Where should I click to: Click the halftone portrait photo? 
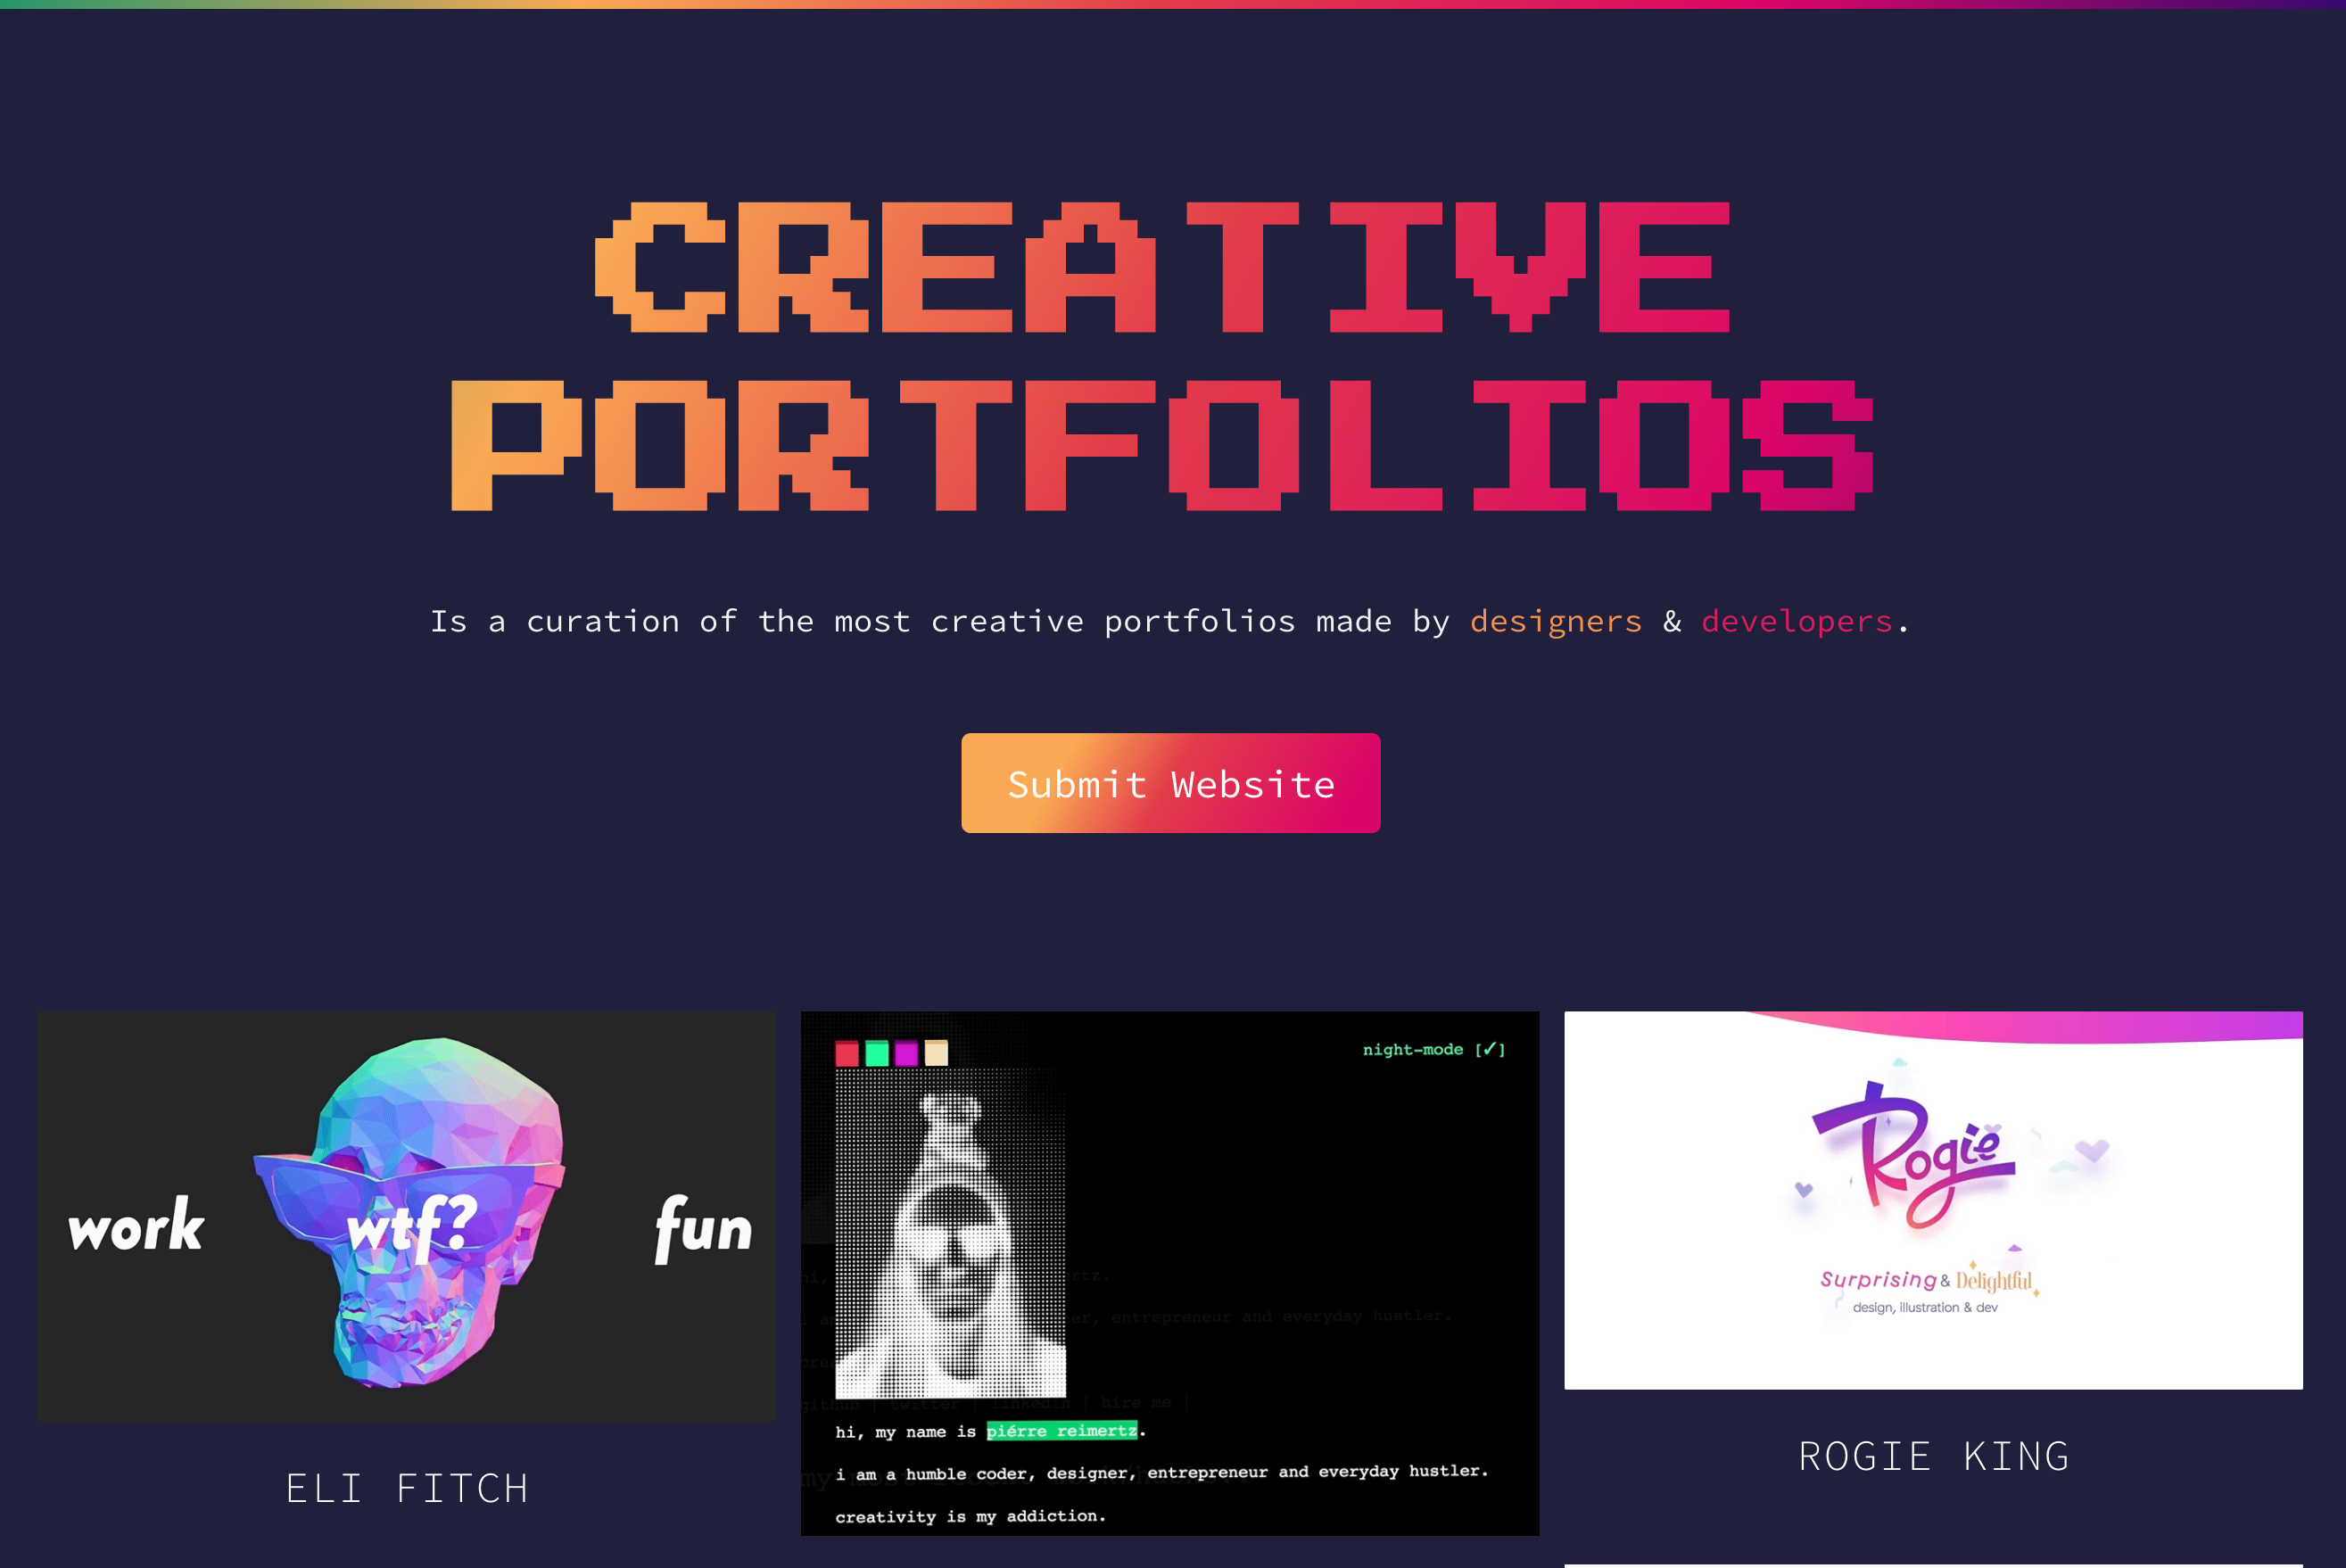[950, 1233]
